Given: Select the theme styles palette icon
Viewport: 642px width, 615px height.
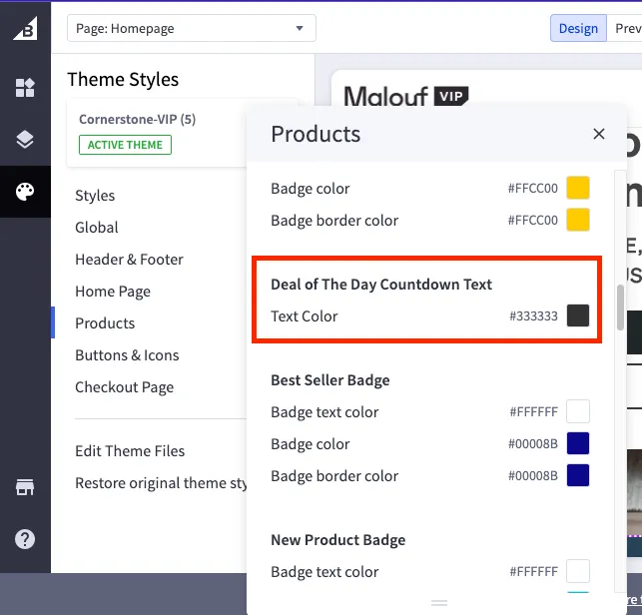Looking at the screenshot, I should pos(25,192).
